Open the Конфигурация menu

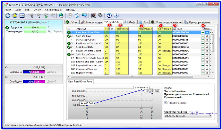click(53, 10)
